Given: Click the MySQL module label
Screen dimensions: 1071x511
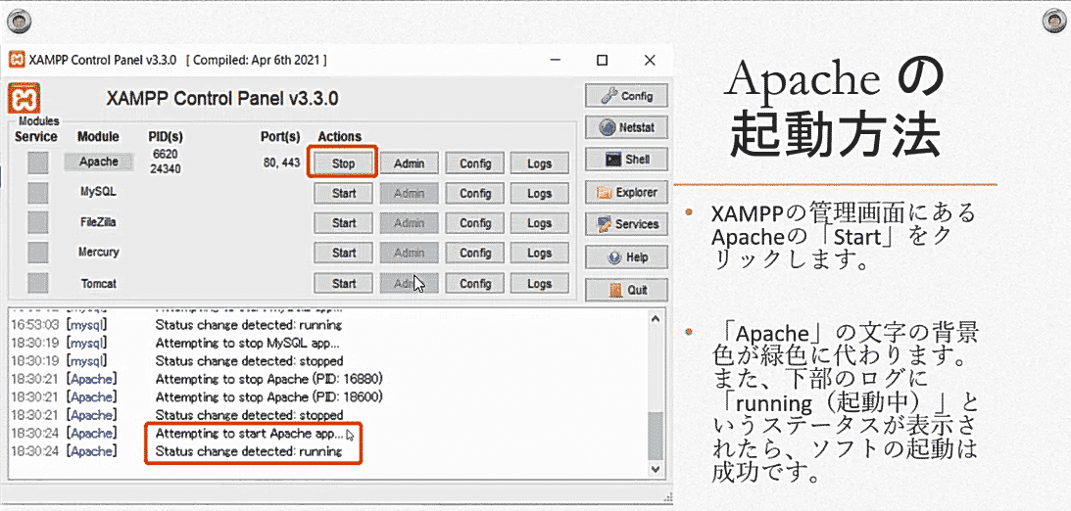Looking at the screenshot, I should [98, 192].
